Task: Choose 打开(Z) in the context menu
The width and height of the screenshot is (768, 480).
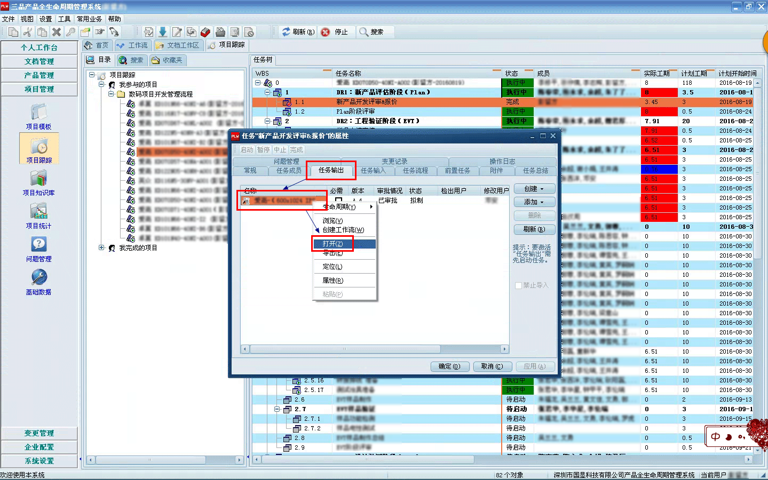Action: click(x=333, y=244)
